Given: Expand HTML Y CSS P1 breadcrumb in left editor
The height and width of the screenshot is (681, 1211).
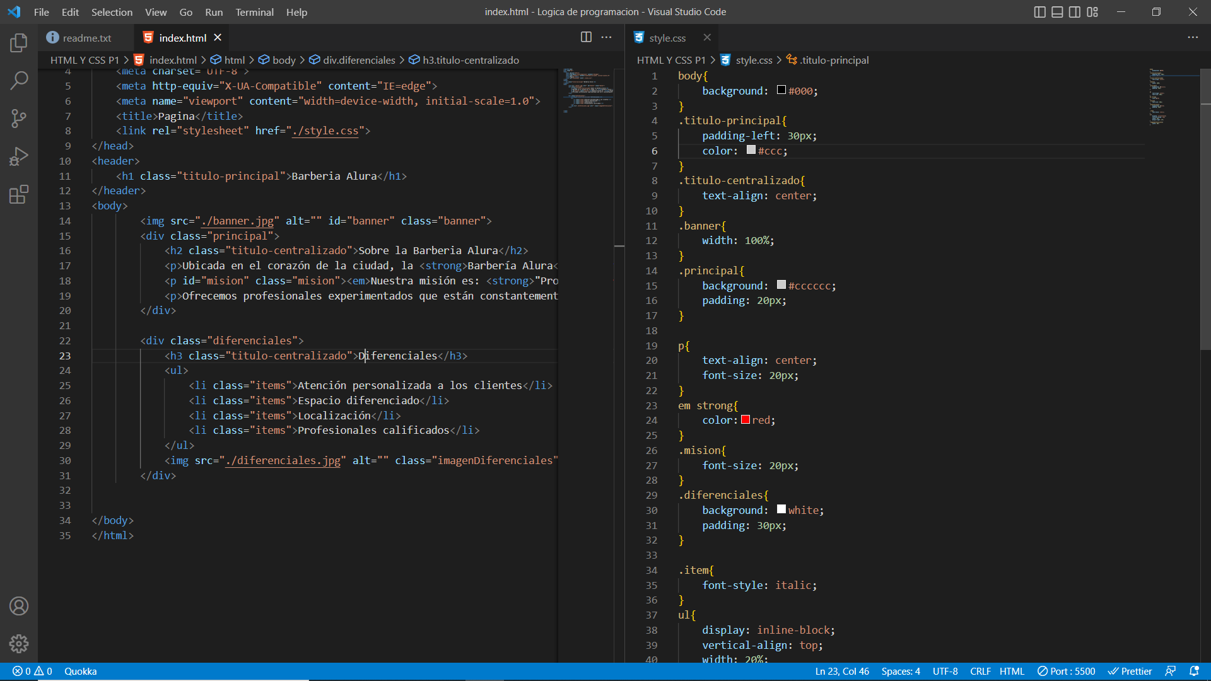Looking at the screenshot, I should (x=85, y=60).
